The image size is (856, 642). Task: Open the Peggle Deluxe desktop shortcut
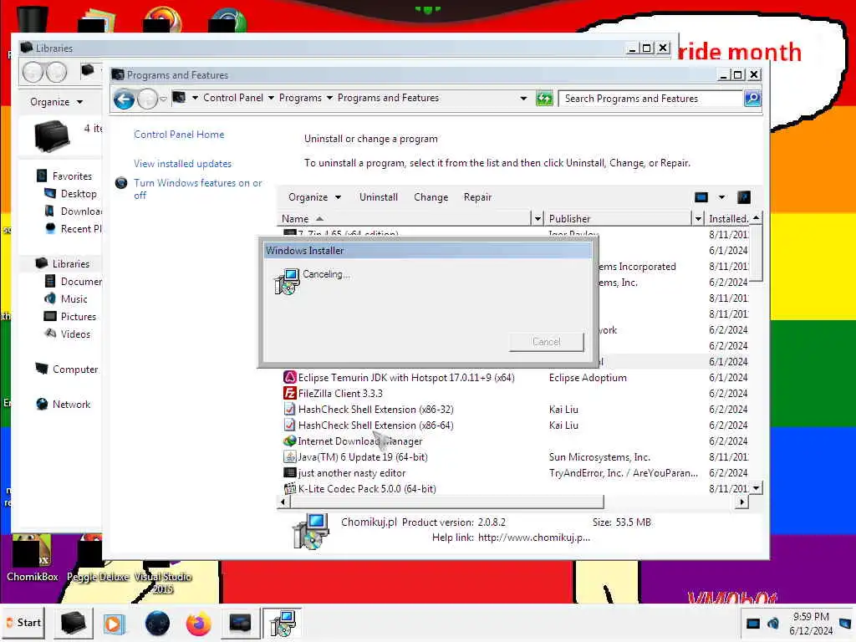pos(97,558)
